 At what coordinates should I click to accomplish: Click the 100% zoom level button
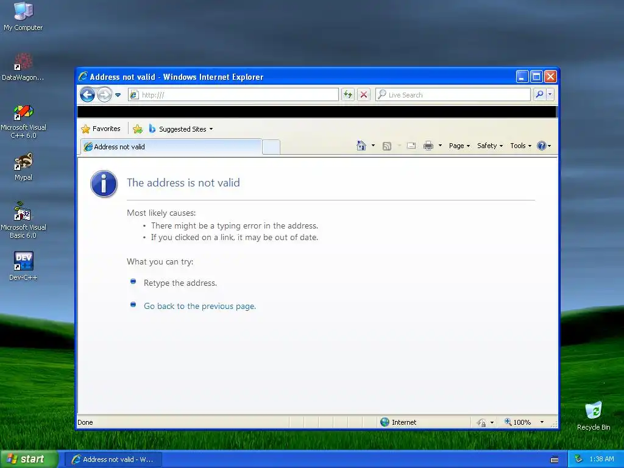point(518,422)
